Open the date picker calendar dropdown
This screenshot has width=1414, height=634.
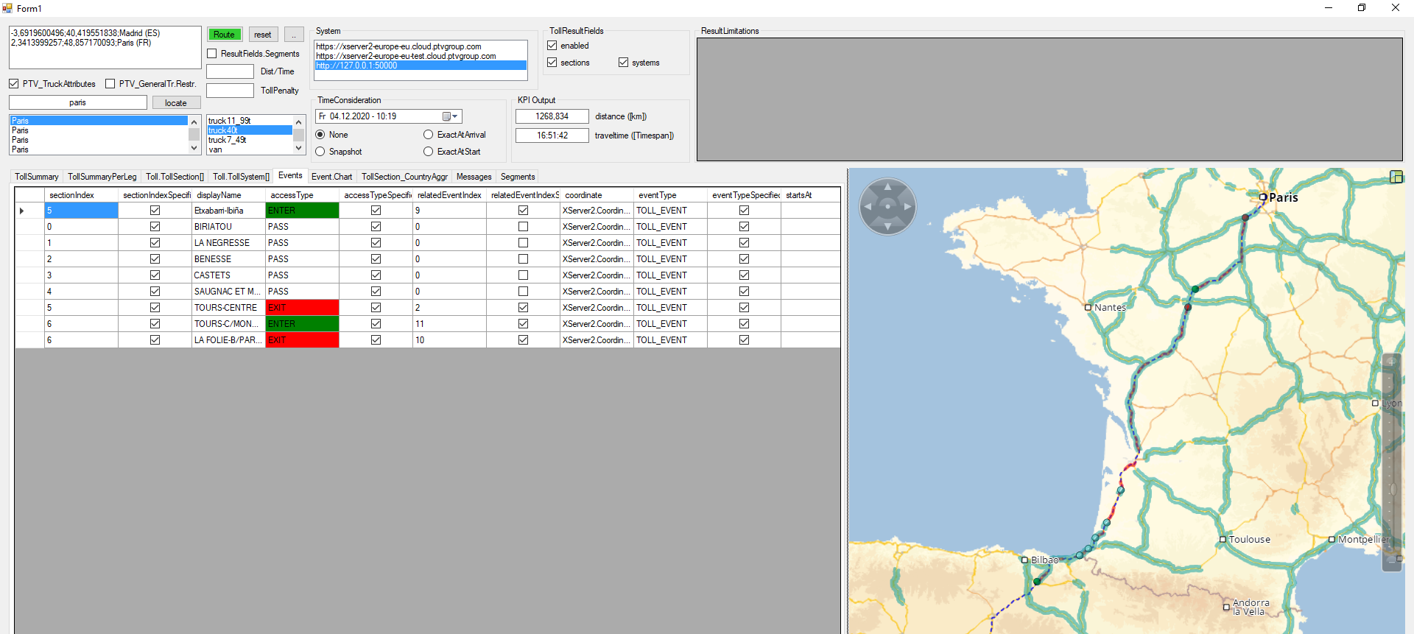pos(450,116)
